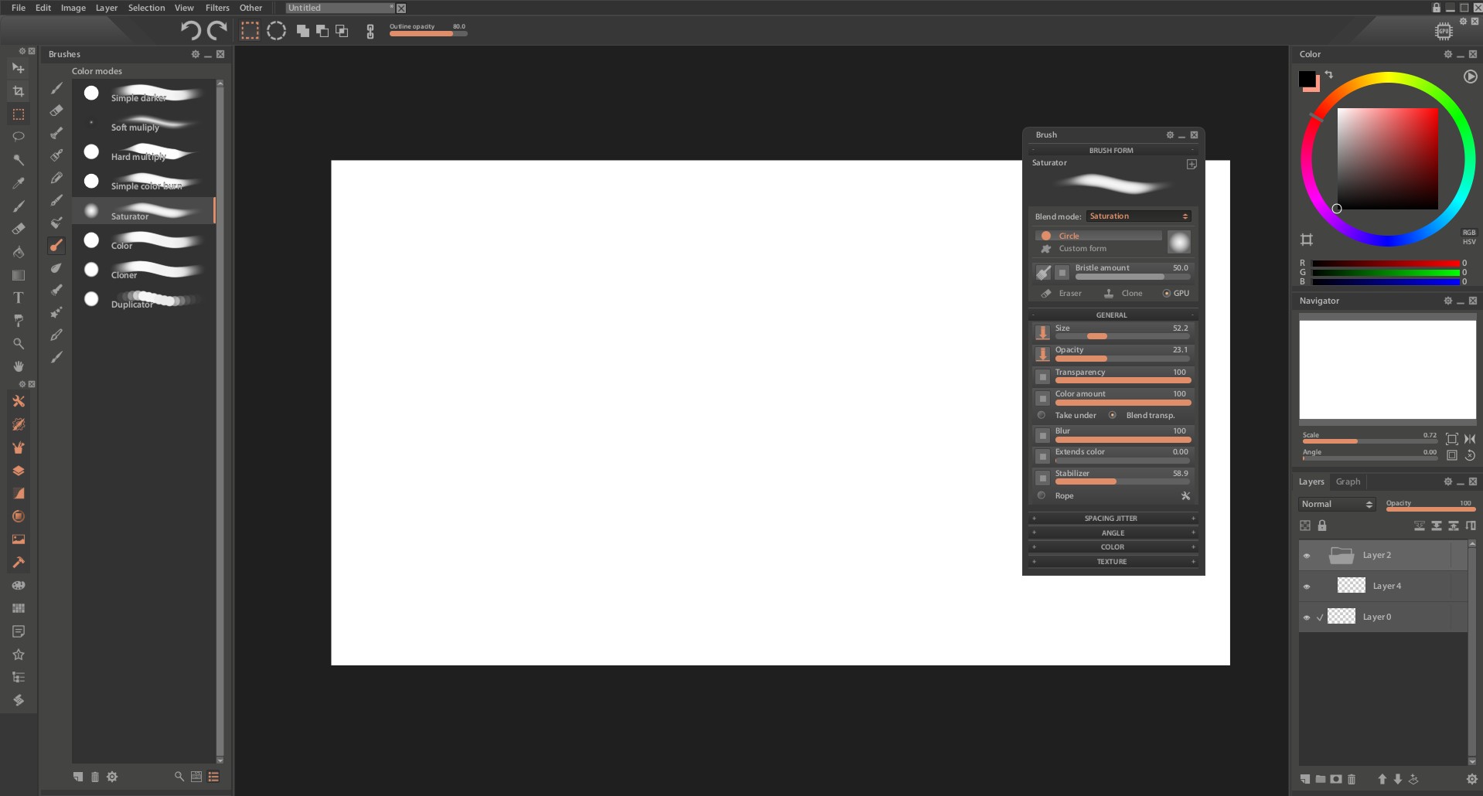Click the GPU chip icon at top right
Screen dimensions: 1483x796
click(1444, 31)
